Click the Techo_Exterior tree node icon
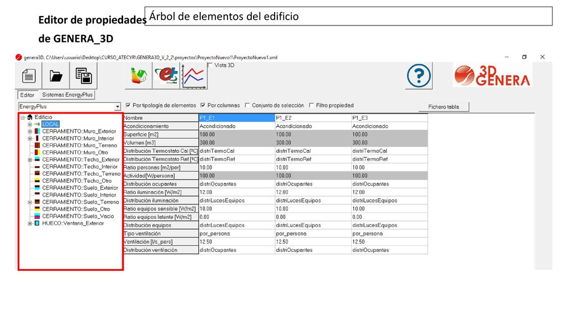 coord(37,159)
